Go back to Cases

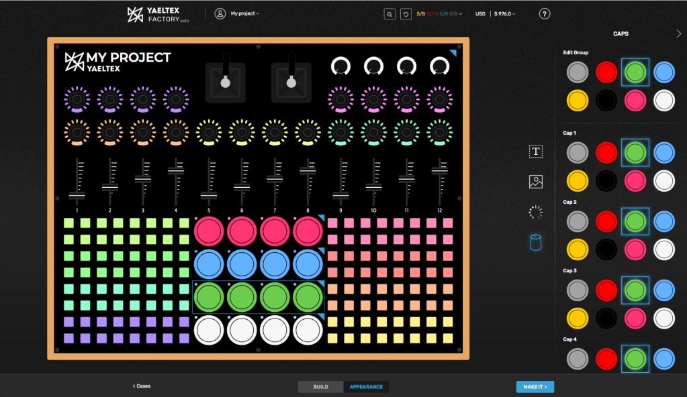coord(141,386)
